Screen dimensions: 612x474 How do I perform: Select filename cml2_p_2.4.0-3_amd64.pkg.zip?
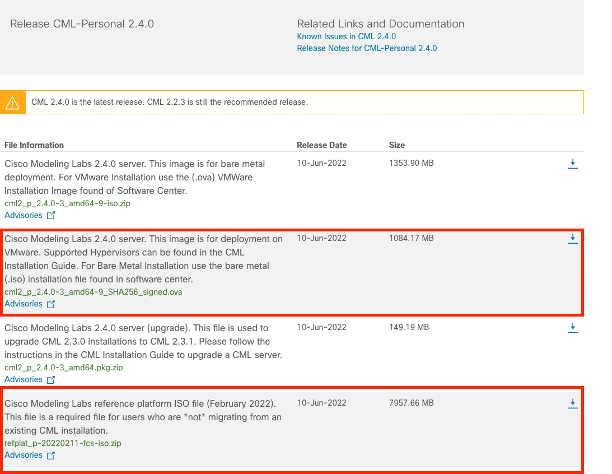pyautogui.click(x=64, y=368)
